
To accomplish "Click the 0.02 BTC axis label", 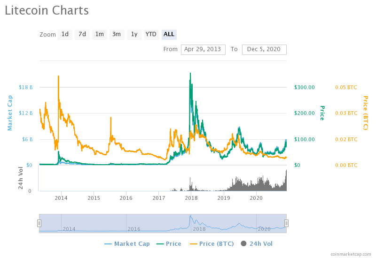I will [346, 139].
